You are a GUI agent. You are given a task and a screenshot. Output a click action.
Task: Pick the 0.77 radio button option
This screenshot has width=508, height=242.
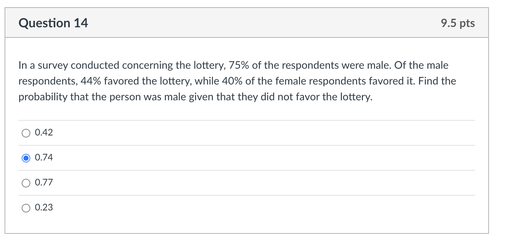(26, 183)
